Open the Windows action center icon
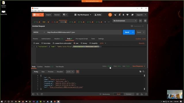 (x=181, y=102)
